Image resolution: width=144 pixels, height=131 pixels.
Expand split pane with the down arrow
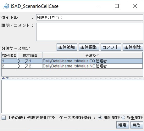(7, 78)
